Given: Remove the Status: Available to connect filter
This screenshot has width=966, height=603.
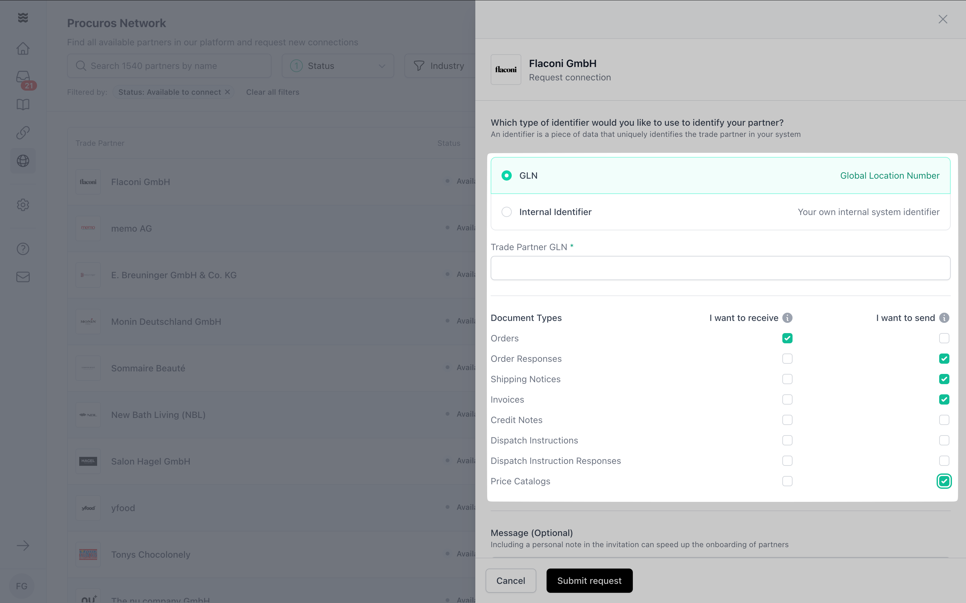Looking at the screenshot, I should tap(227, 92).
